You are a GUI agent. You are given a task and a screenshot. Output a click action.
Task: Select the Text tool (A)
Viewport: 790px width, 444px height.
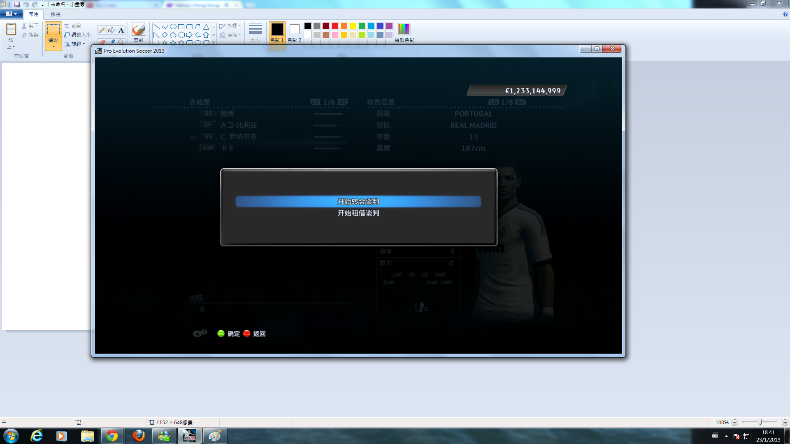tap(121, 30)
